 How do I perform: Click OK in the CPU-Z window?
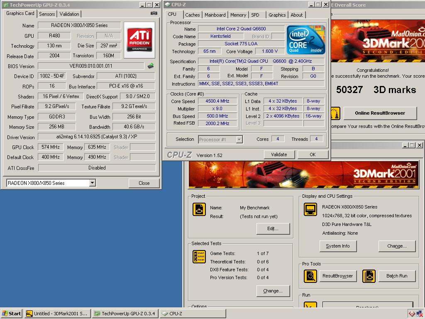coord(313,155)
